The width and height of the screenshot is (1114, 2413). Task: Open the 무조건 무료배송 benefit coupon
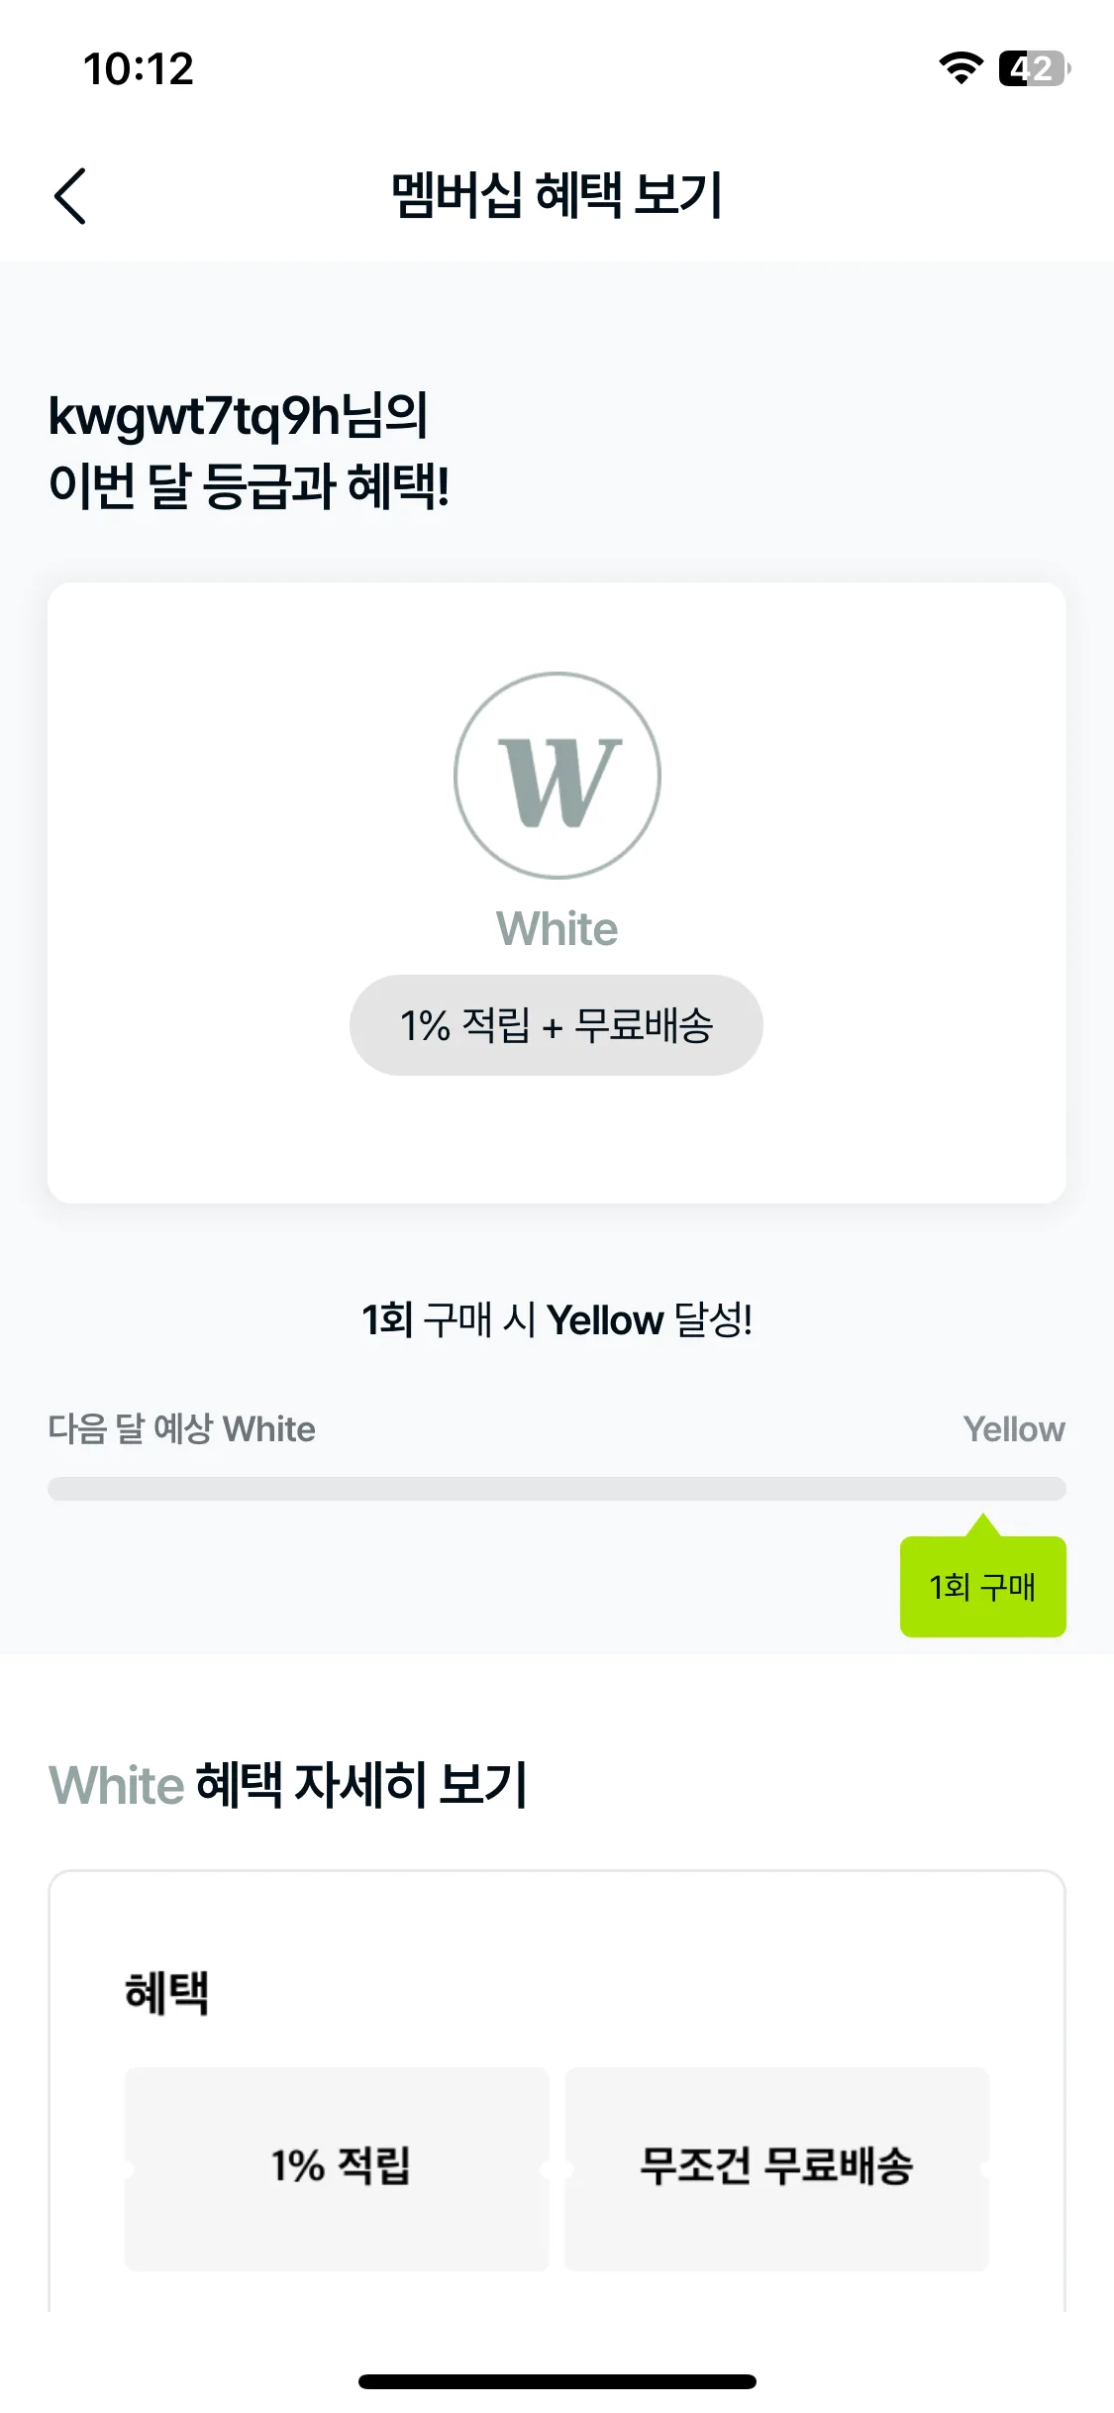point(777,2168)
